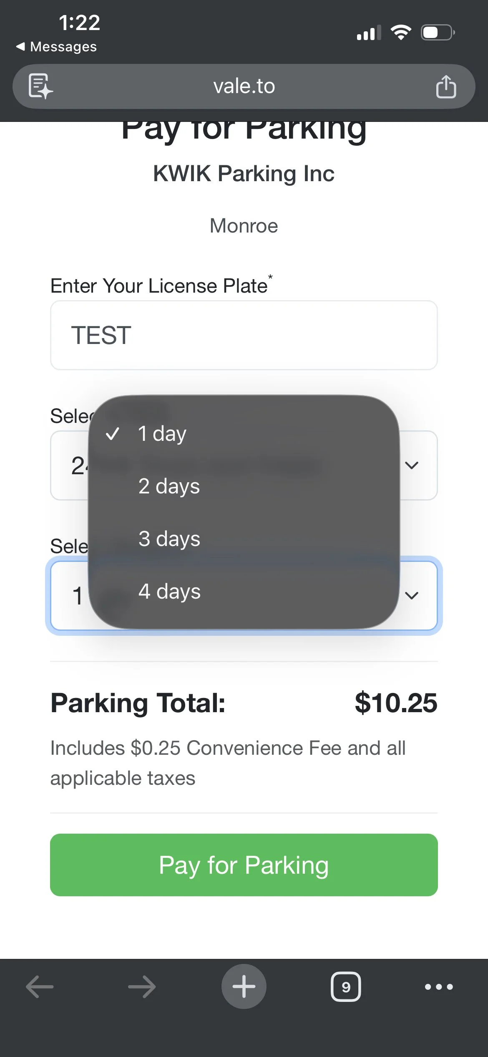Go back with the left arrow
Viewport: 488px width, 1057px height.
click(x=40, y=986)
